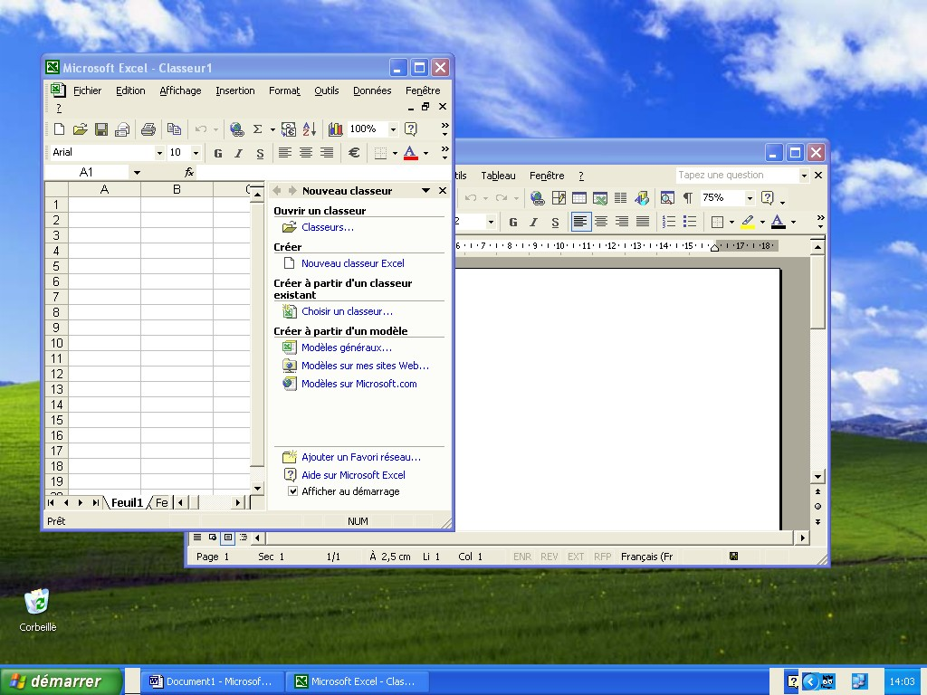Screen dimensions: 927x695
Task: Open Word highlight color dropdown arrow
Action: point(762,222)
